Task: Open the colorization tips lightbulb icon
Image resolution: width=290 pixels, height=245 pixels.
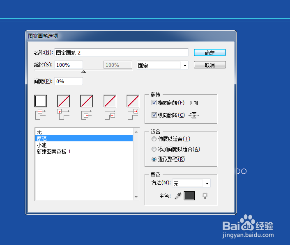Action: point(205,196)
